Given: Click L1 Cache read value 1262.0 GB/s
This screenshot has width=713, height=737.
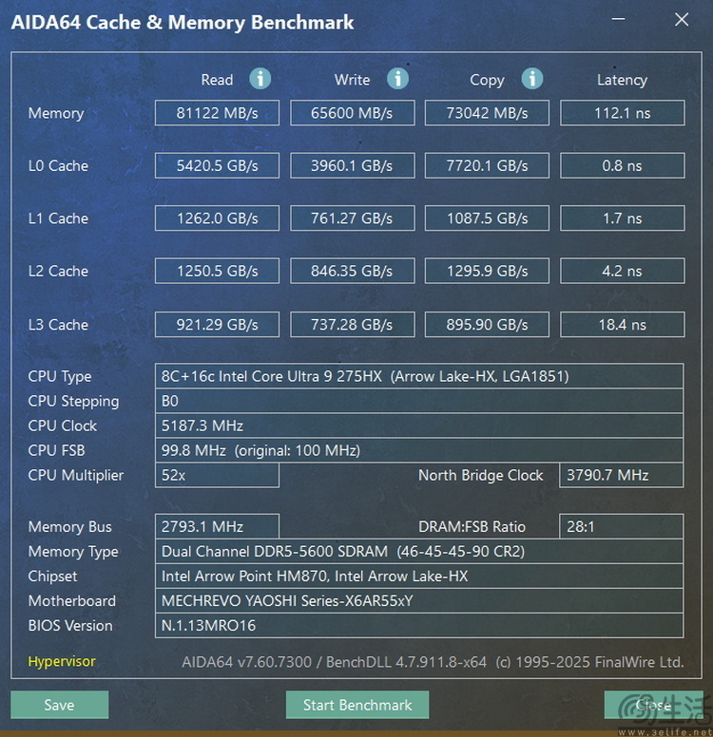Looking at the screenshot, I should point(217,218).
